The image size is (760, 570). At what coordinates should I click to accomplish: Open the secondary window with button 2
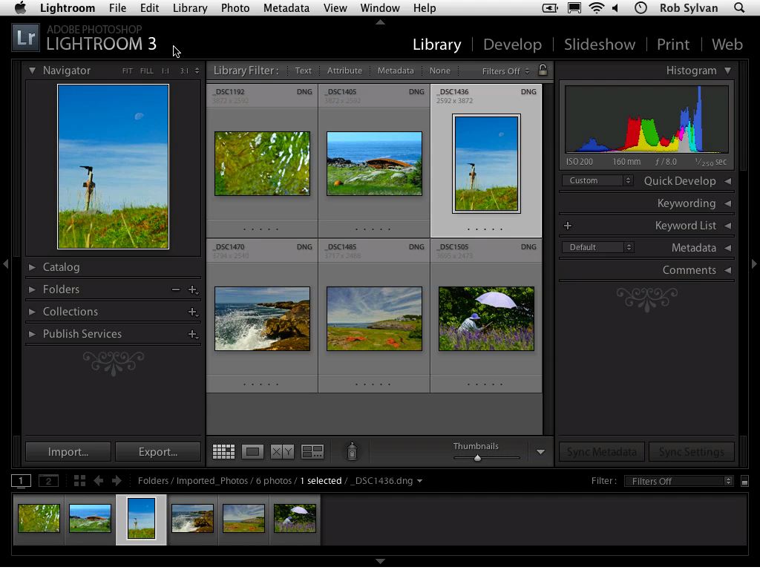(48, 480)
